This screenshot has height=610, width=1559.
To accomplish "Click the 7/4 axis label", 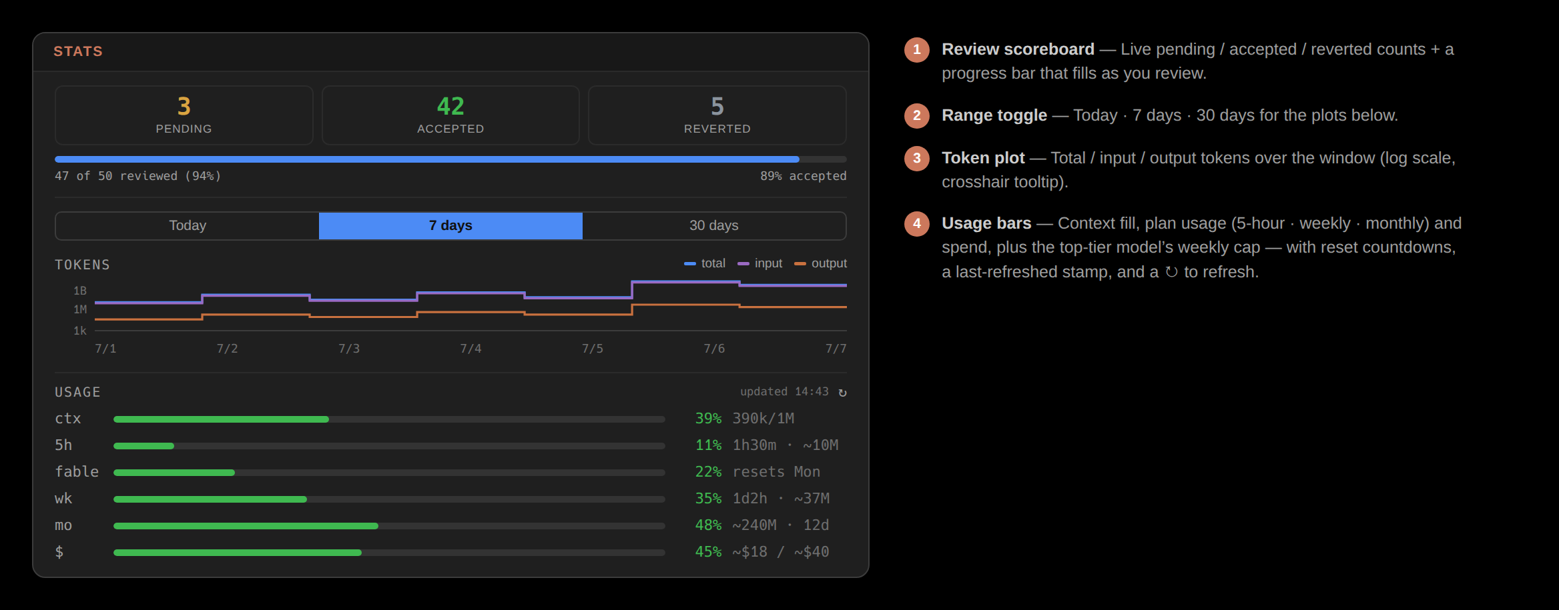I will (471, 349).
